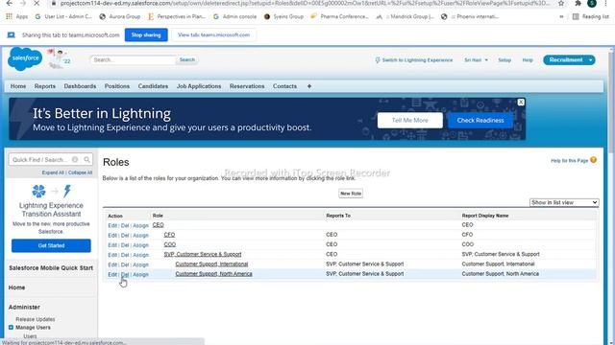Clear Quick Find with the X icon
615x345 pixels.
75,160
